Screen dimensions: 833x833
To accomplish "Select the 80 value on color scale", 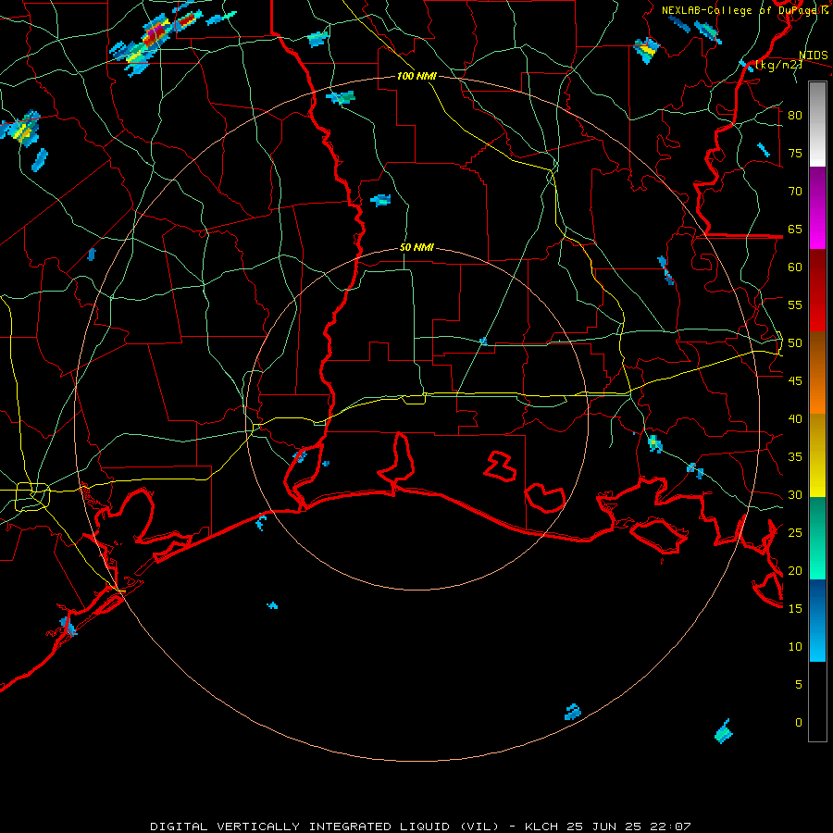I will click(x=795, y=116).
